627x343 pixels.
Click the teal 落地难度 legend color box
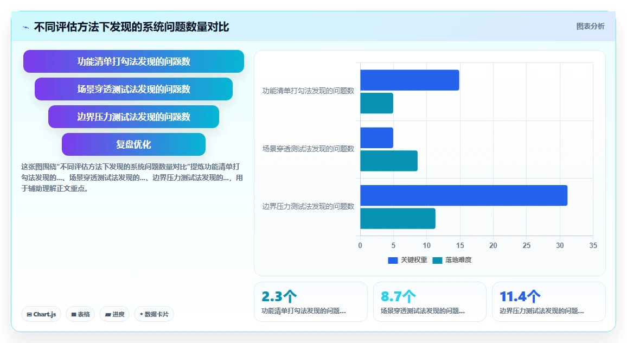[437, 260]
